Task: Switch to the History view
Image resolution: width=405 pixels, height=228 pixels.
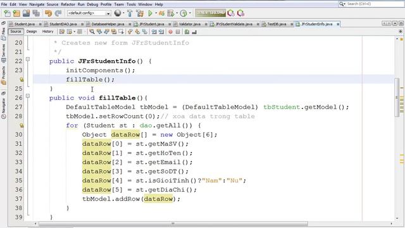Action: [x=48, y=32]
